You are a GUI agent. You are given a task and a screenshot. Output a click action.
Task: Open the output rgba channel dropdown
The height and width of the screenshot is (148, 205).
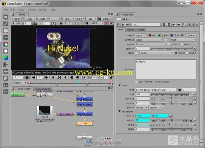(141, 35)
